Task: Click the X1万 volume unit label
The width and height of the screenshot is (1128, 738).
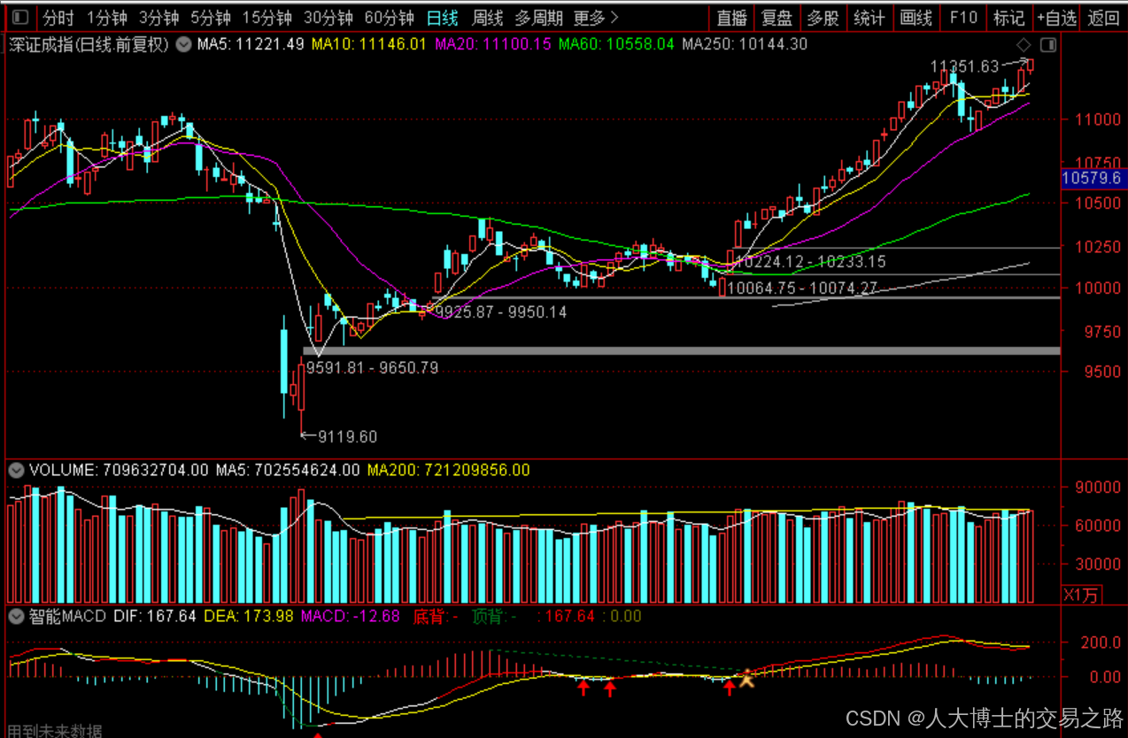Action: [1083, 595]
